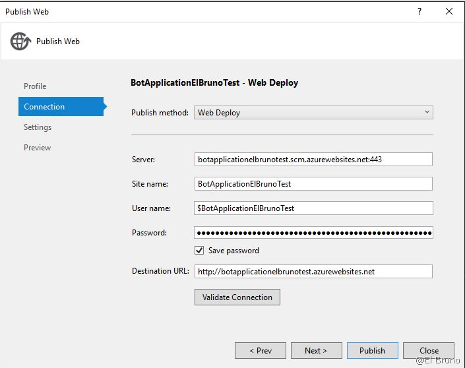The height and width of the screenshot is (368, 465).
Task: Click the Publish Web globe icon
Action: click(x=20, y=42)
